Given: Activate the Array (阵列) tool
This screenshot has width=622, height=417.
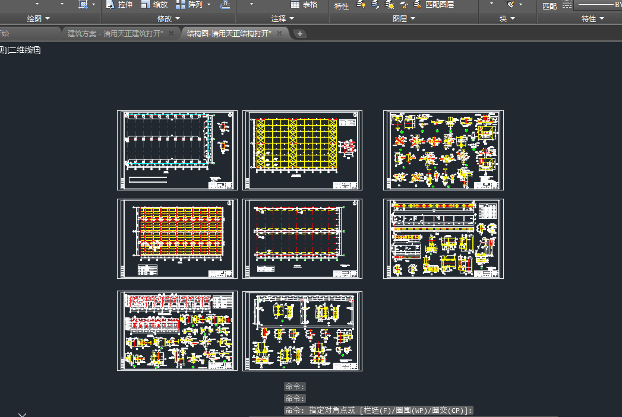Looking at the screenshot, I should click(181, 5).
